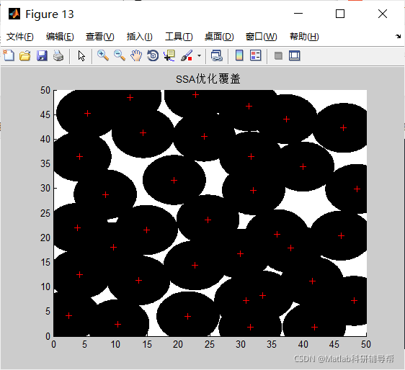Open the 桌面(D) menu
Viewport: 405px width, 370px height.
click(219, 37)
